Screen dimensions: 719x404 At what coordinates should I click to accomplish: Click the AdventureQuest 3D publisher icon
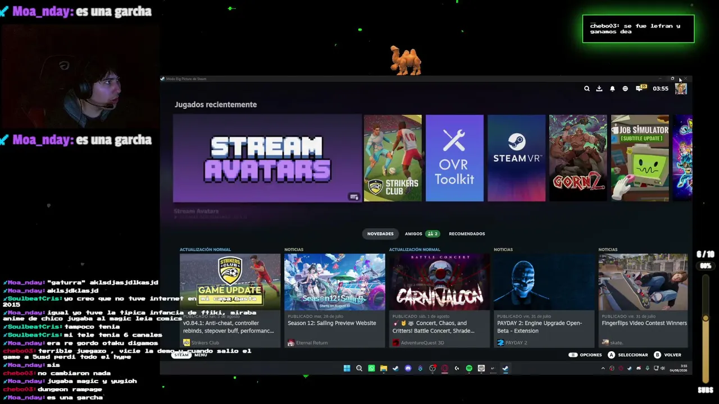pyautogui.click(x=395, y=342)
